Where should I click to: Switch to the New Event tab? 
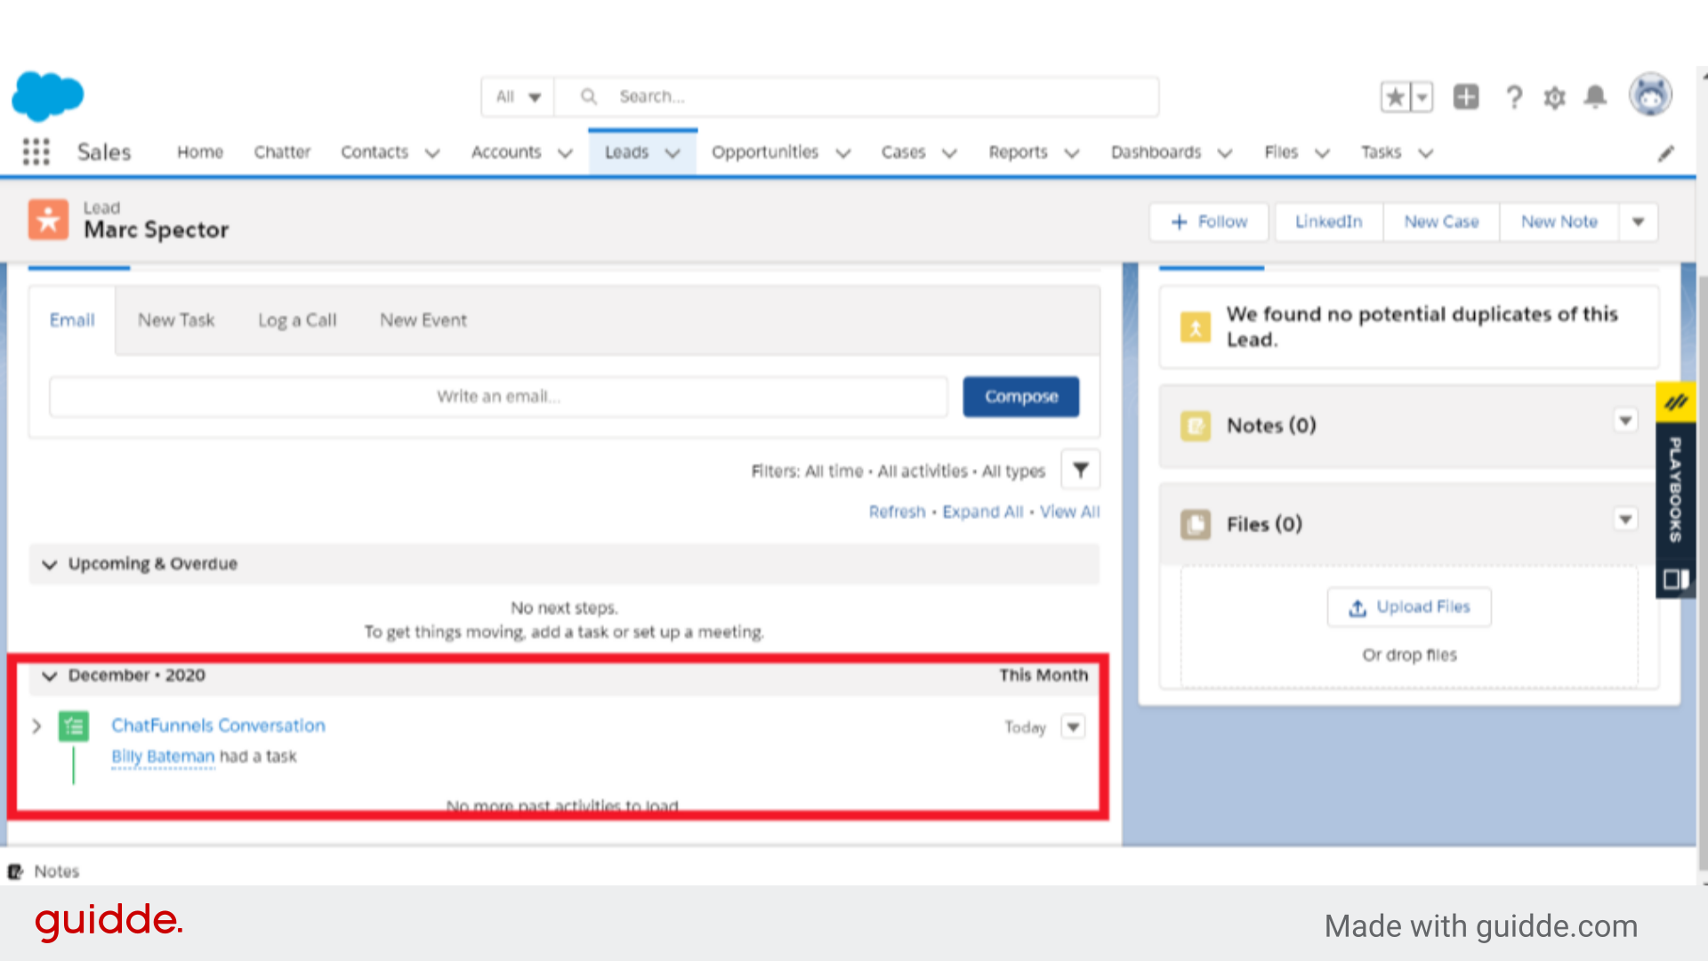click(x=423, y=320)
